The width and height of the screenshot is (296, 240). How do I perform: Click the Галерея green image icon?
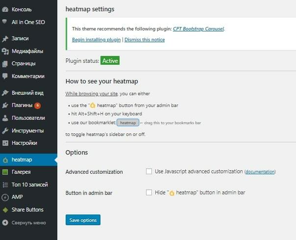click(x=5, y=172)
